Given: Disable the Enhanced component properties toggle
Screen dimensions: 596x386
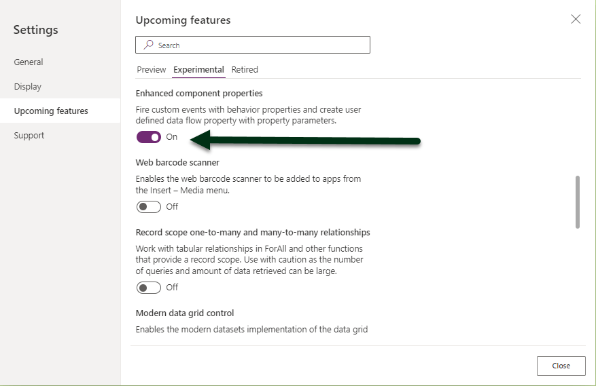Looking at the screenshot, I should click(149, 137).
